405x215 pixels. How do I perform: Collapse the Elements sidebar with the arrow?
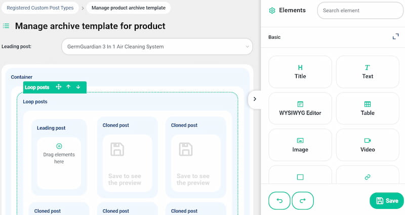(x=255, y=99)
